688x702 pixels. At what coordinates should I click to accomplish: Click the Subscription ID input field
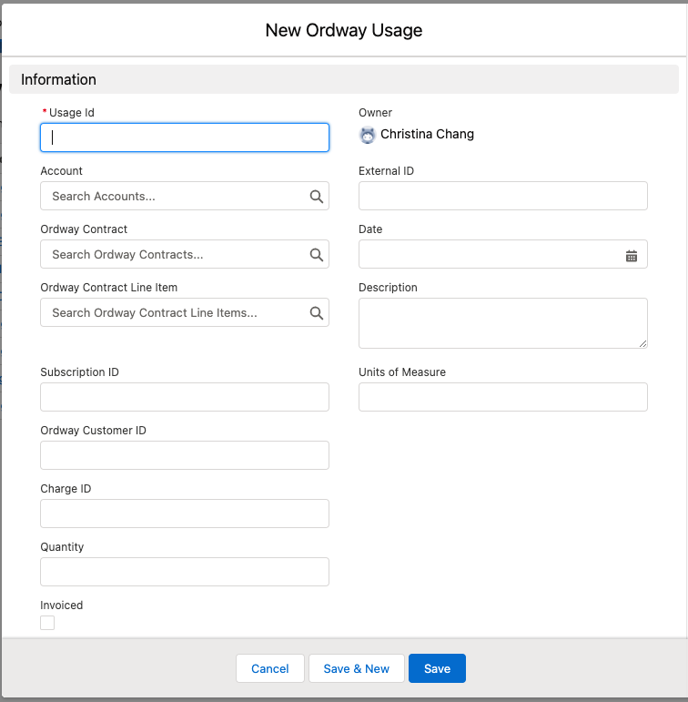[x=185, y=397]
